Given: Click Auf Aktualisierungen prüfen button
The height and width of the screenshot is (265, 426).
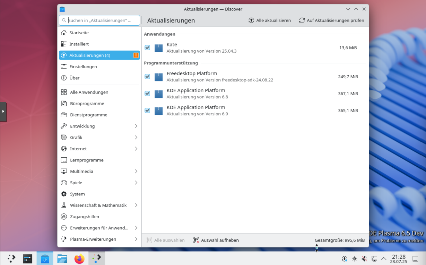Looking at the screenshot, I should (331, 20).
